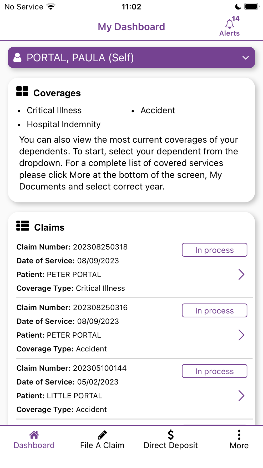
Task: Open claim 202308250318 details chevron
Action: pyautogui.click(x=241, y=274)
